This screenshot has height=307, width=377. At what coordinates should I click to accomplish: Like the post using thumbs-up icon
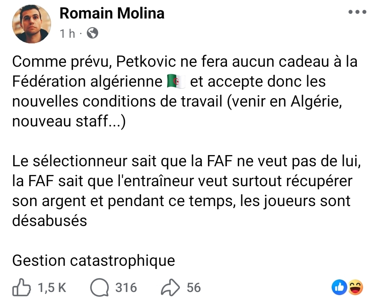coord(22,287)
